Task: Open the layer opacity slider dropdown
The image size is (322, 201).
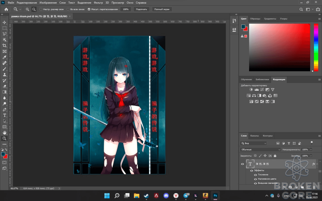Action: tap(311, 149)
